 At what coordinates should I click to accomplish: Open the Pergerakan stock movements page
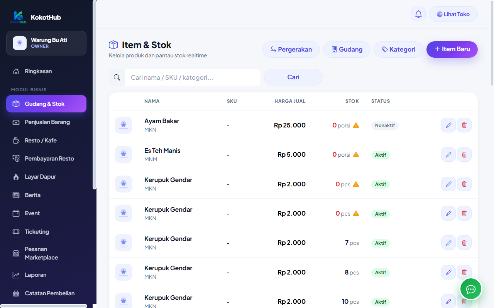291,49
